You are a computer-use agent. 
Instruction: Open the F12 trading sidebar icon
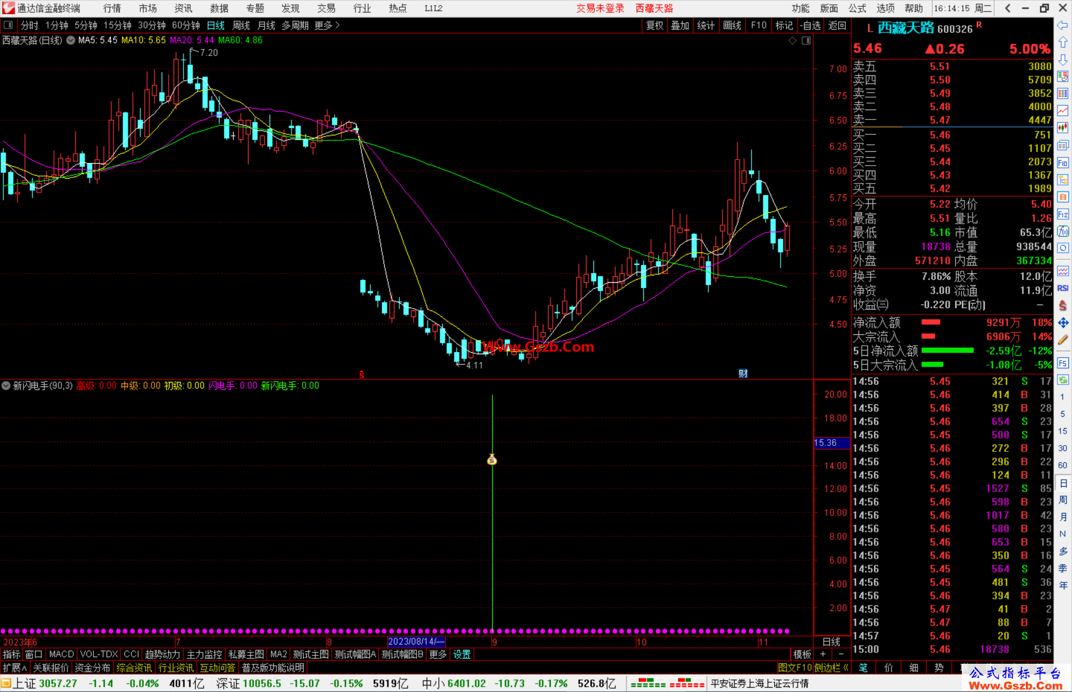1063,214
